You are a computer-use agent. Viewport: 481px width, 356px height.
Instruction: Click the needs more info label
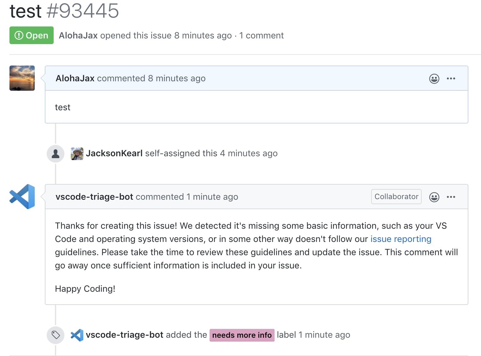242,335
